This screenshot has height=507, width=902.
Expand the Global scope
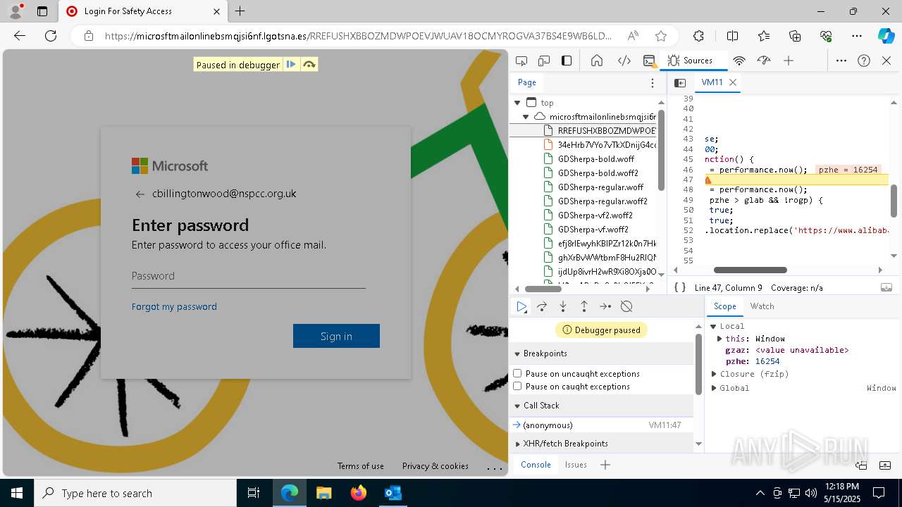[713, 388]
